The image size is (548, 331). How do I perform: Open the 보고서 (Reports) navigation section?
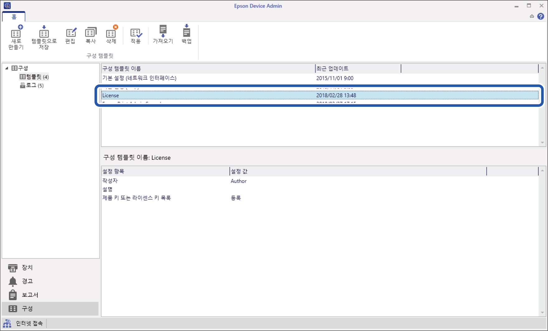click(30, 295)
